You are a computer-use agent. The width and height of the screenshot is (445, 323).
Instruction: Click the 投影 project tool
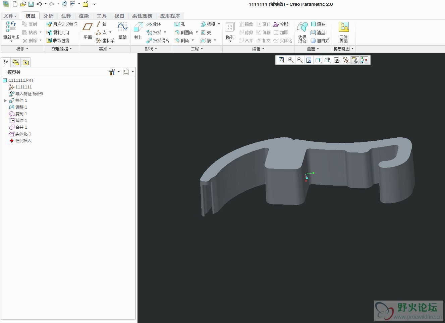[x=281, y=24]
